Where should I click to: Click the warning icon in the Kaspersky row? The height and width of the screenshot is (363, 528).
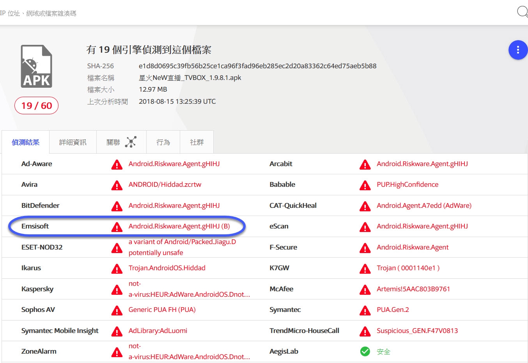[x=117, y=290]
